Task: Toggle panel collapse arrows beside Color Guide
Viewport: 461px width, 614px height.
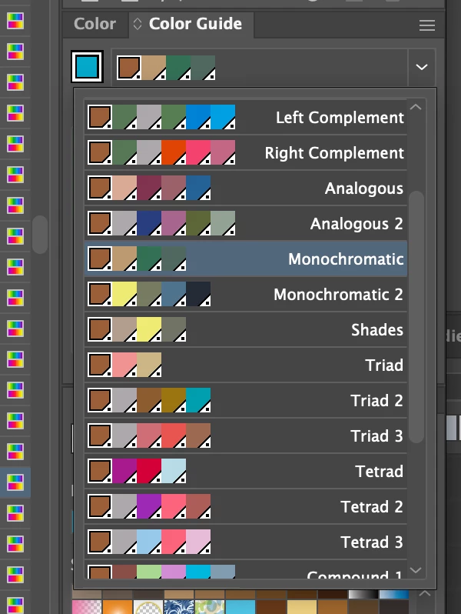Action: click(x=138, y=24)
